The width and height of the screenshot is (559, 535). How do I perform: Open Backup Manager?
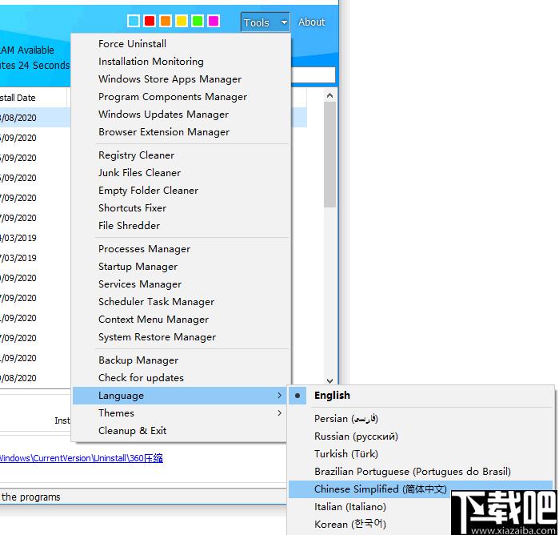click(x=181, y=360)
